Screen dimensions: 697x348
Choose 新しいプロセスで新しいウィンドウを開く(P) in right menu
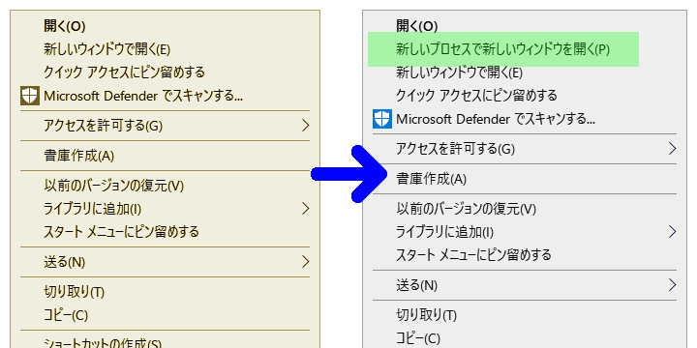[502, 49]
